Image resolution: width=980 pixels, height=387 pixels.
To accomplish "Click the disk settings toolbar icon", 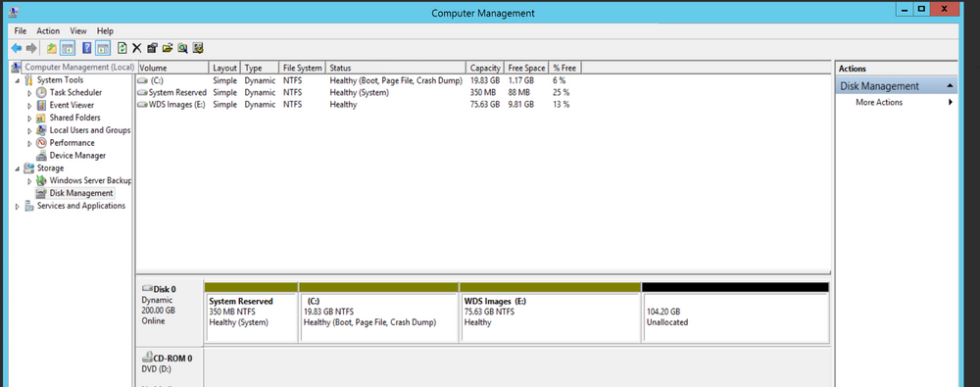I will [x=198, y=48].
